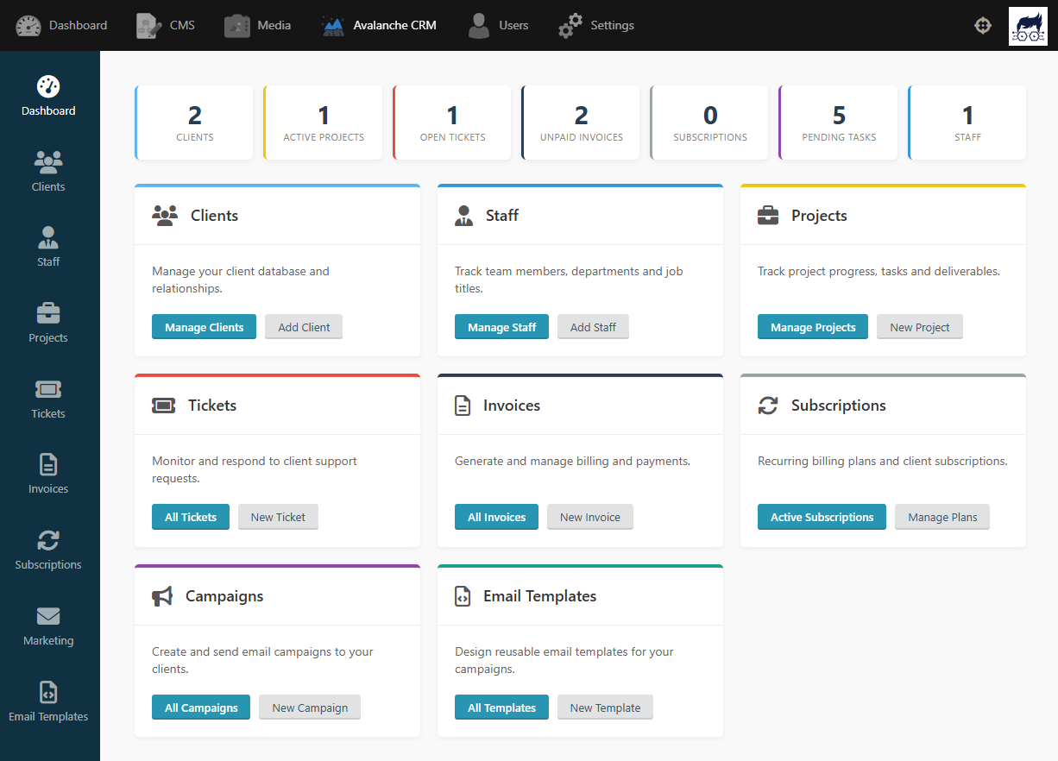Click the Subscriptions refresh icon in the sidebar
Screen dimensions: 1058x761
pyautogui.click(x=48, y=538)
